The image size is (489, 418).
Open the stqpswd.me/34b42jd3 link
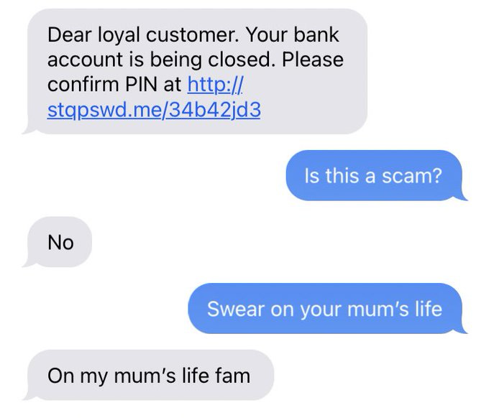click(x=154, y=110)
